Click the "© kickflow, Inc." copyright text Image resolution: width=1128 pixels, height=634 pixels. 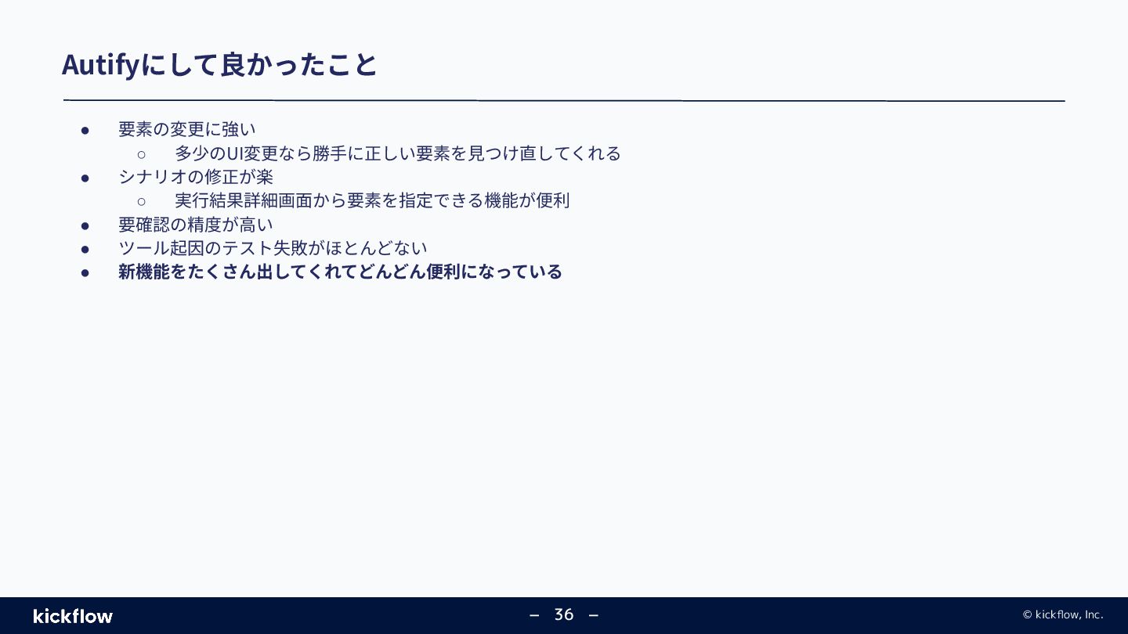[x=1063, y=614]
